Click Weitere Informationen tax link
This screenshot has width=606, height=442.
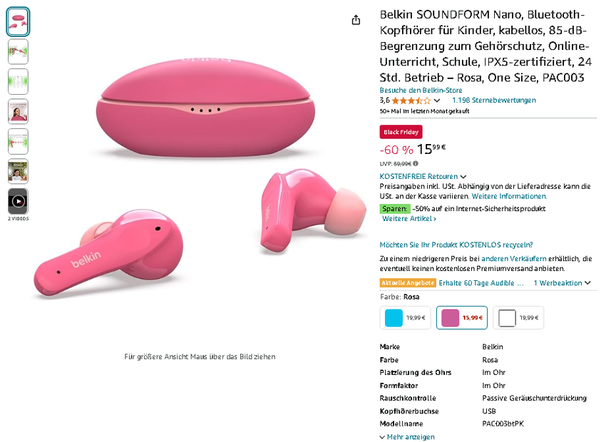[x=509, y=196]
